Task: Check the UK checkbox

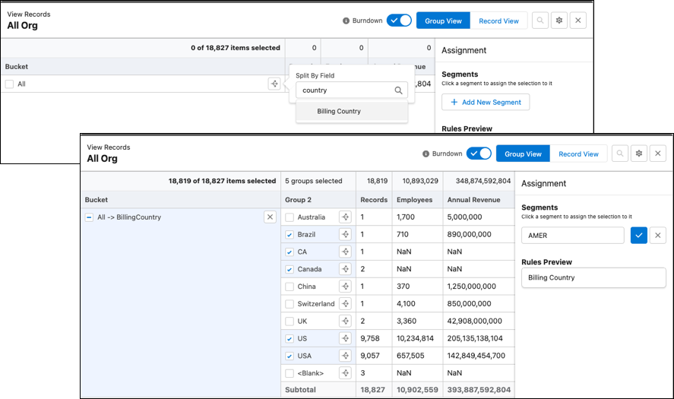Action: pos(290,321)
